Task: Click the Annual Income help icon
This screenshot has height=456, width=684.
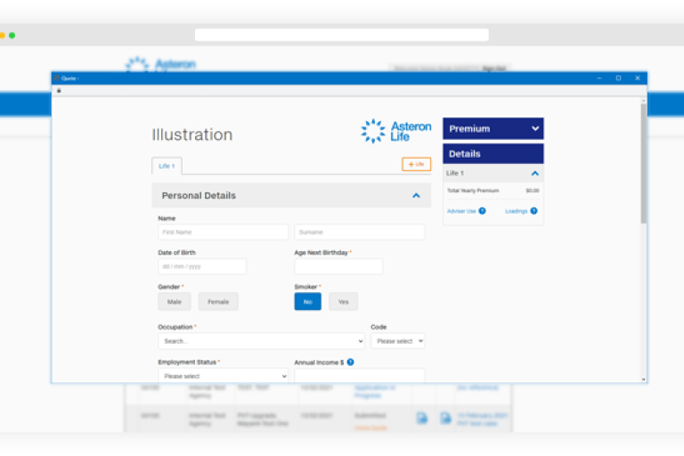Action: coord(350,362)
